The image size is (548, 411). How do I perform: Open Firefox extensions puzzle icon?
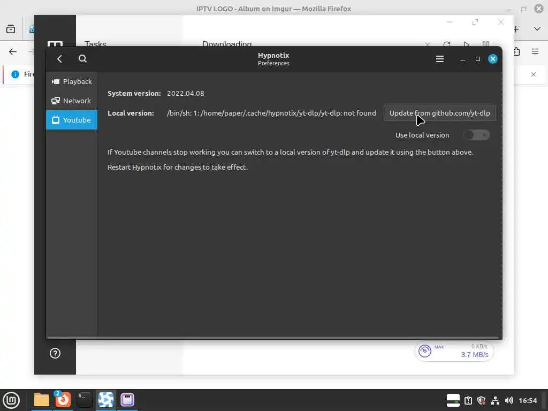pos(516,51)
